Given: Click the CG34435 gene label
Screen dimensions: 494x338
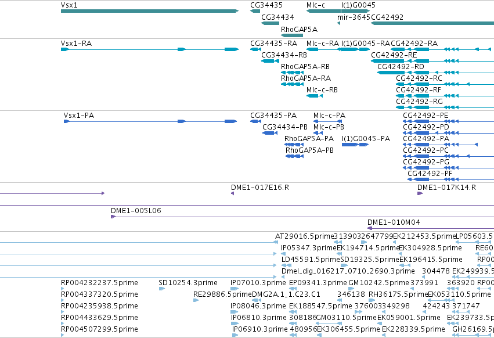Looking at the screenshot, I should (x=266, y=5).
